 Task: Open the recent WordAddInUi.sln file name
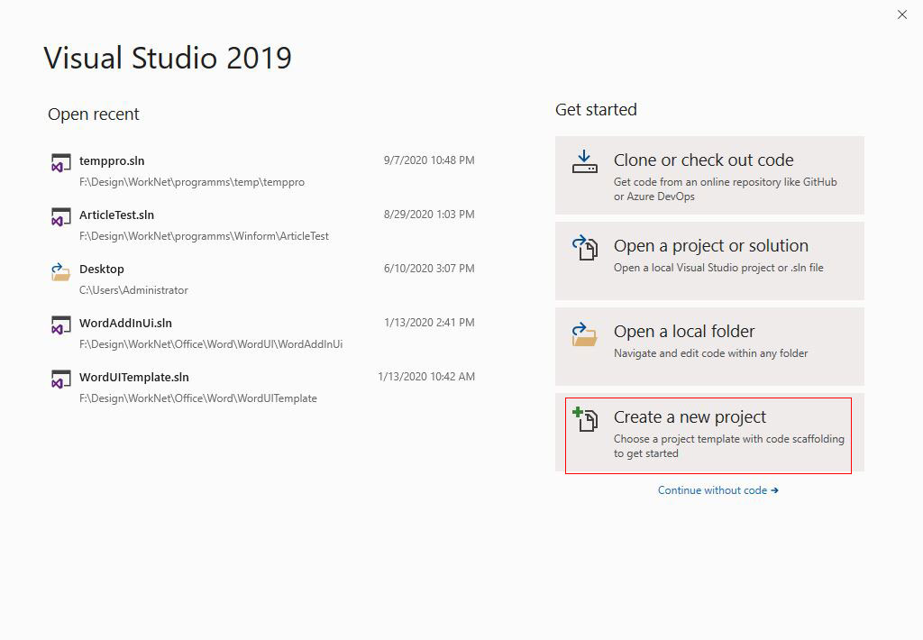click(125, 324)
